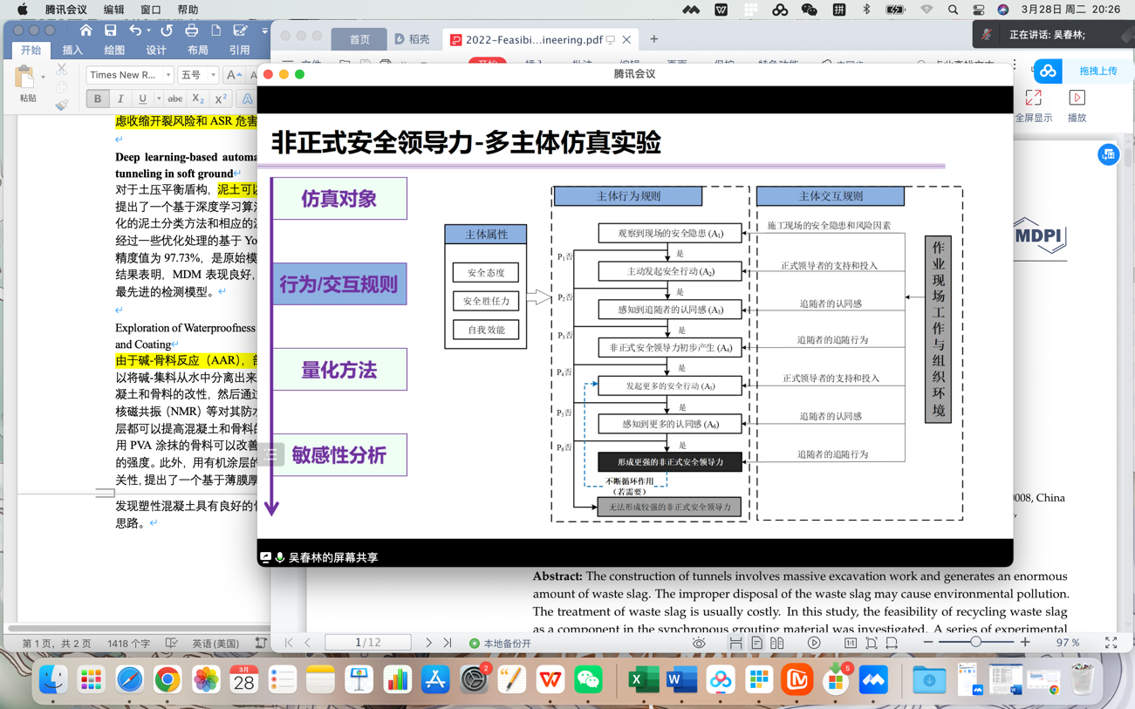
Task: Toggle italic formatting
Action: coord(120,99)
